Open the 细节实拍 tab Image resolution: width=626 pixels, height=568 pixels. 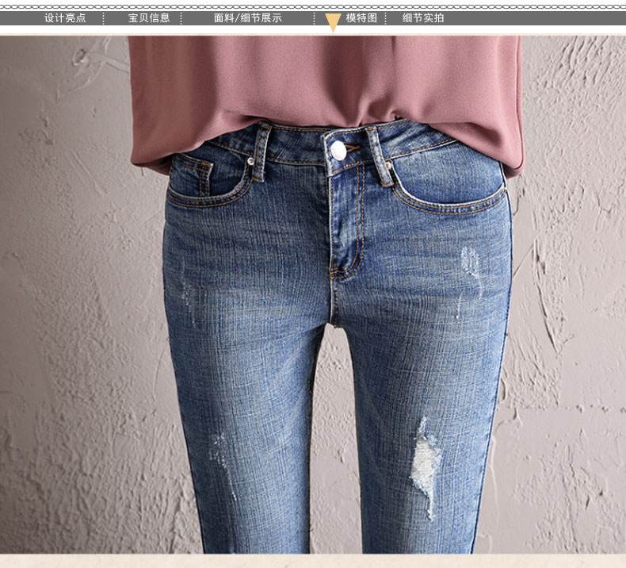[423, 18]
